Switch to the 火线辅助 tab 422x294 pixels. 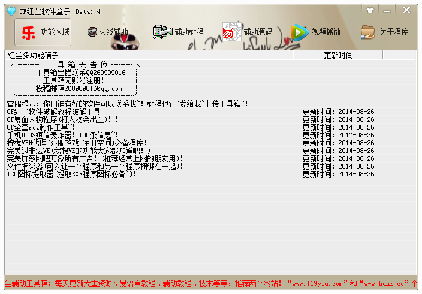[108, 32]
